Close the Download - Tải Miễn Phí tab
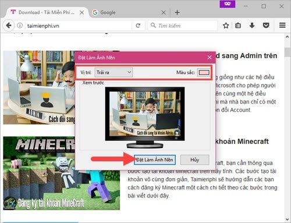This screenshot has width=291, height=223. point(81,12)
